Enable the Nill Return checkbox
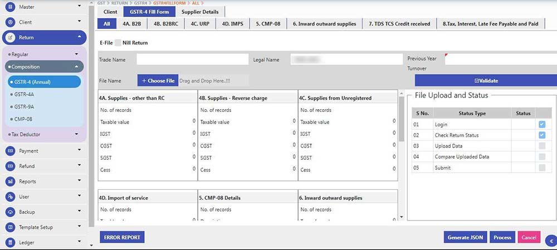 (x=118, y=43)
